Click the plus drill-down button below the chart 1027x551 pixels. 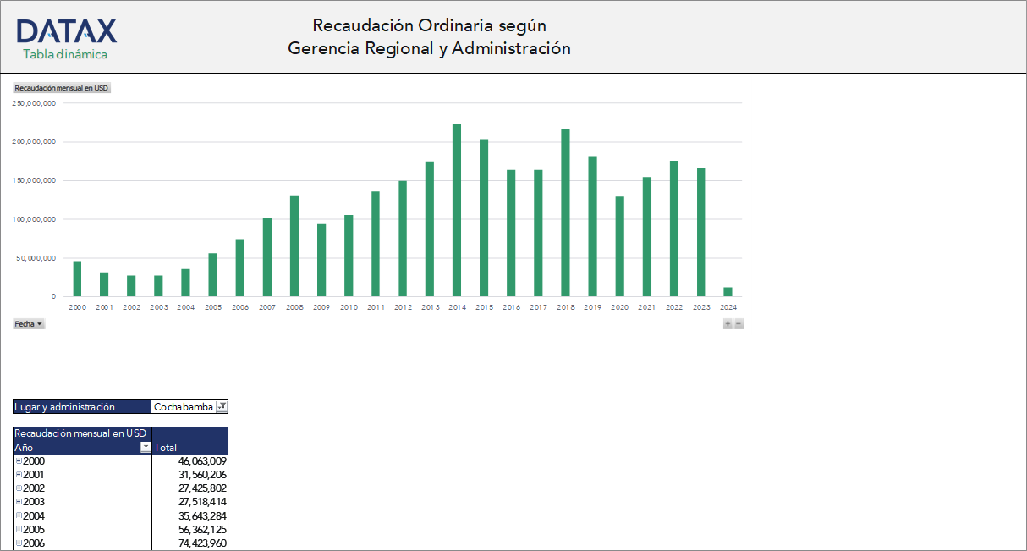point(727,323)
